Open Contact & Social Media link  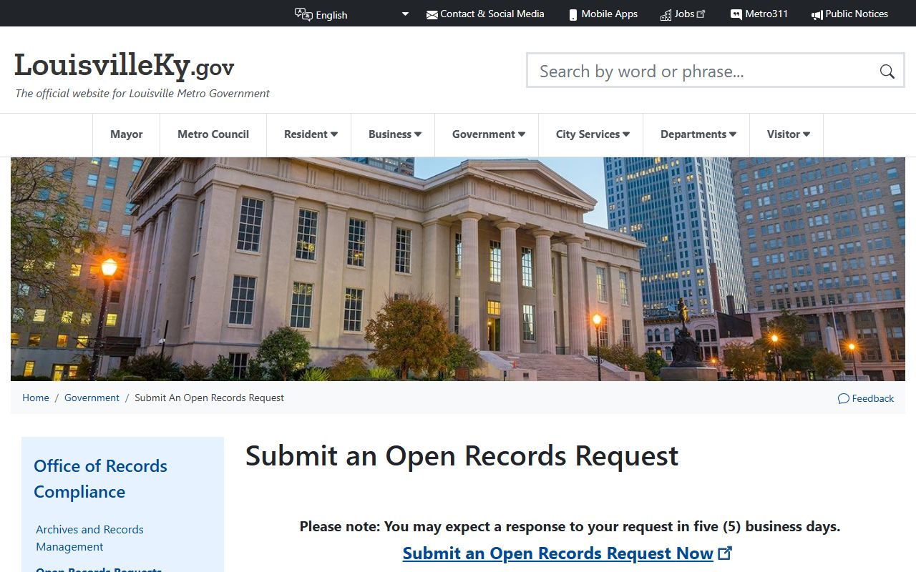(x=492, y=14)
